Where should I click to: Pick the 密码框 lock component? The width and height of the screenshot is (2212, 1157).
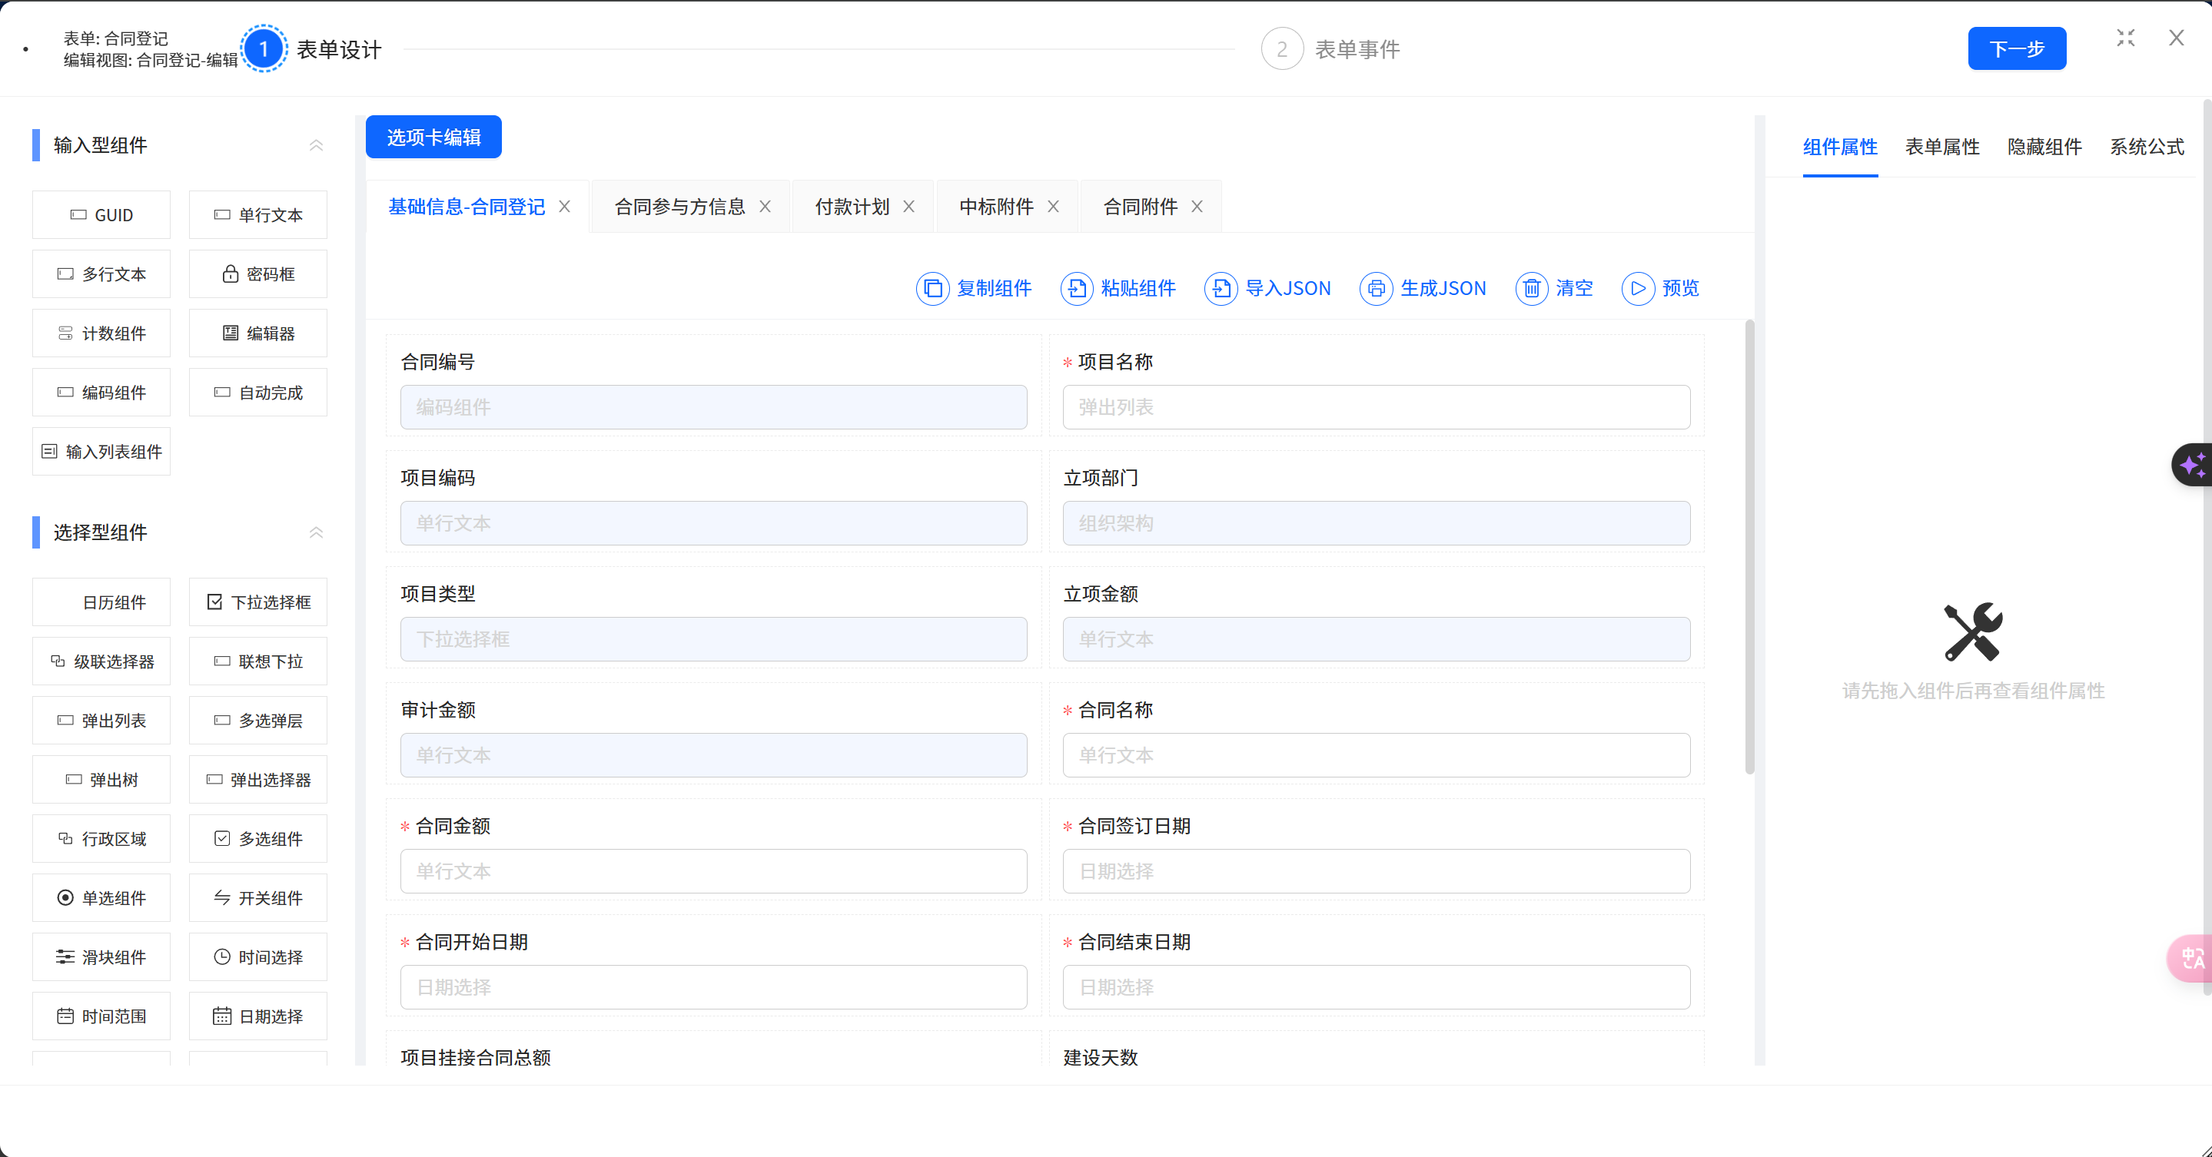257,274
